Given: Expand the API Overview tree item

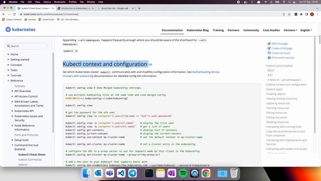Looking at the screenshot, I should click(x=12, y=91).
